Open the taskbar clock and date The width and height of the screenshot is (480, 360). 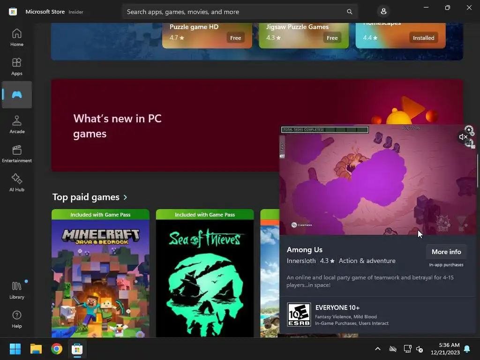[x=445, y=349]
